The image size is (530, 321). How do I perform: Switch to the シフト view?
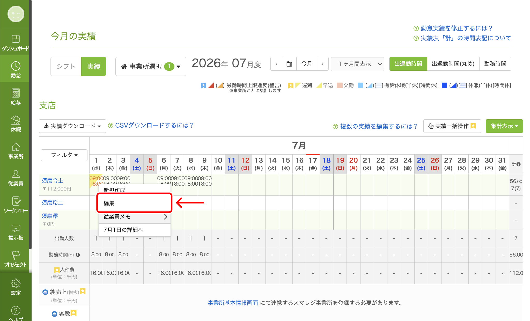click(x=66, y=66)
